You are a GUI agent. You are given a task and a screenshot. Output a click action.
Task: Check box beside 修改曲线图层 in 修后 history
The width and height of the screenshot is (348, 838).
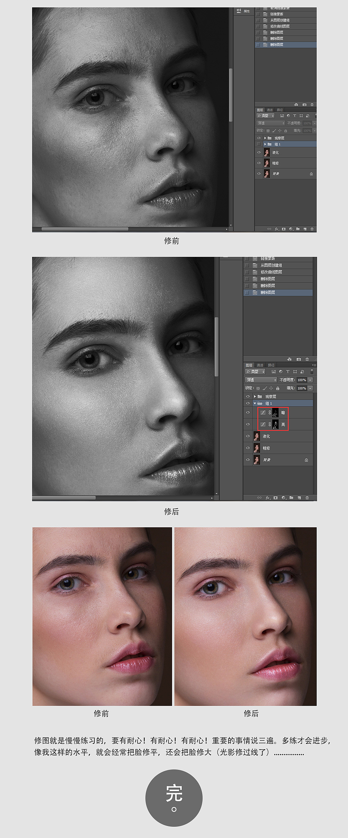pyautogui.click(x=247, y=272)
